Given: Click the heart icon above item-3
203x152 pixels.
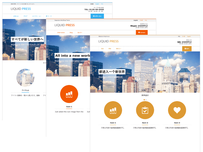Looking at the screenshot, I should [x=177, y=110].
